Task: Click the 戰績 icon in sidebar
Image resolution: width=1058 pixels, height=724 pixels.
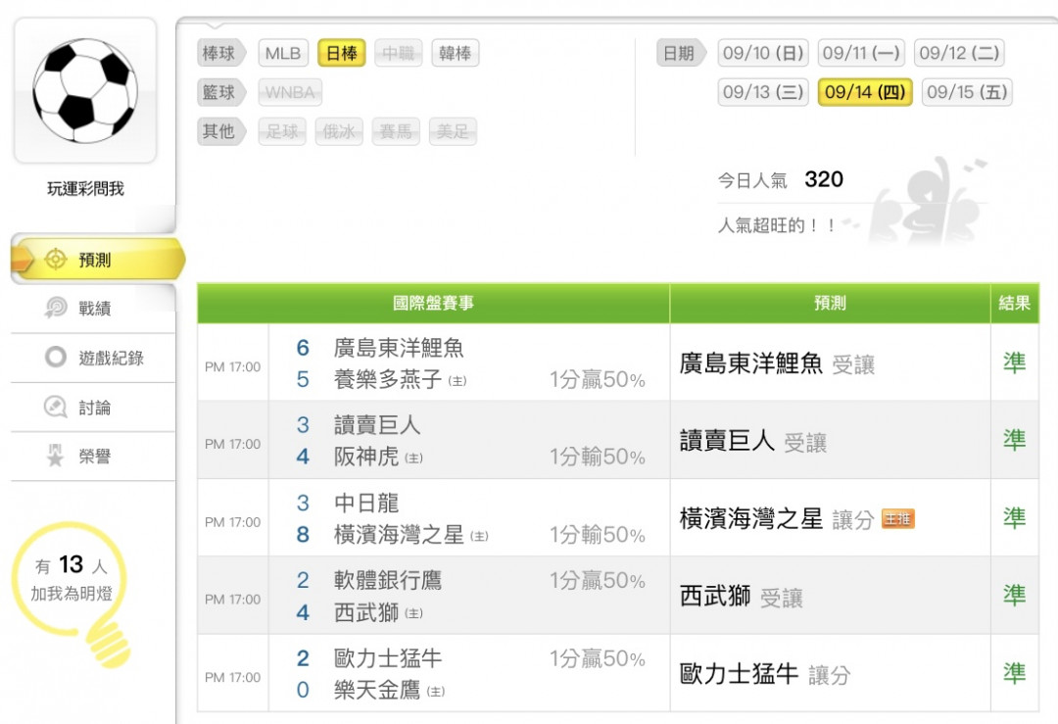Action: click(x=55, y=308)
